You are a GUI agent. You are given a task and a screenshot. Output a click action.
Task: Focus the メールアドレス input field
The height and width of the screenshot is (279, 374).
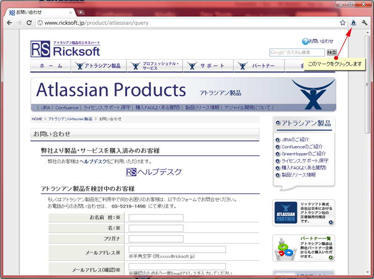tap(177, 249)
